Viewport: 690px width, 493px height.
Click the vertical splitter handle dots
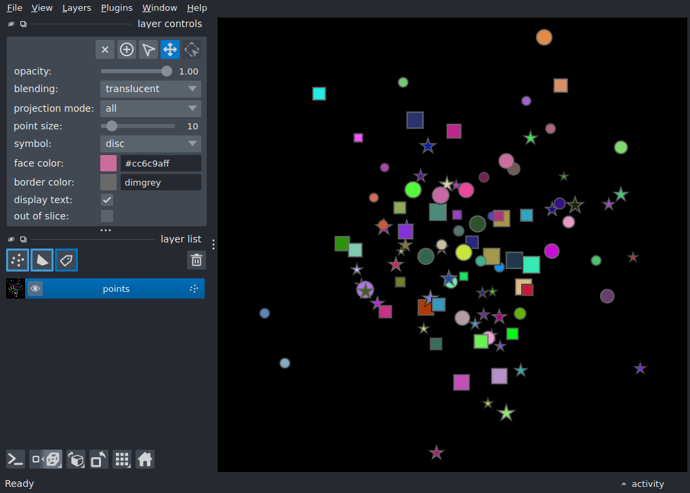[214, 244]
